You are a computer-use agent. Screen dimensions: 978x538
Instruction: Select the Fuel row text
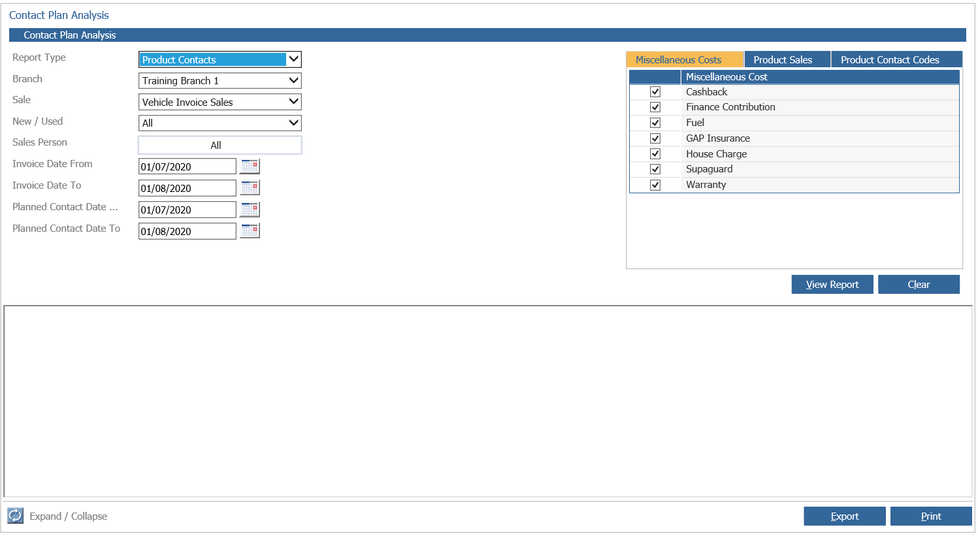695,123
